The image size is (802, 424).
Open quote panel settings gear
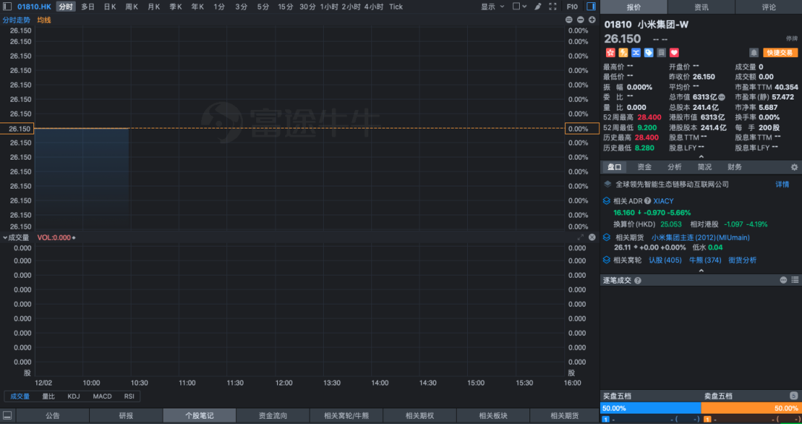pos(794,167)
